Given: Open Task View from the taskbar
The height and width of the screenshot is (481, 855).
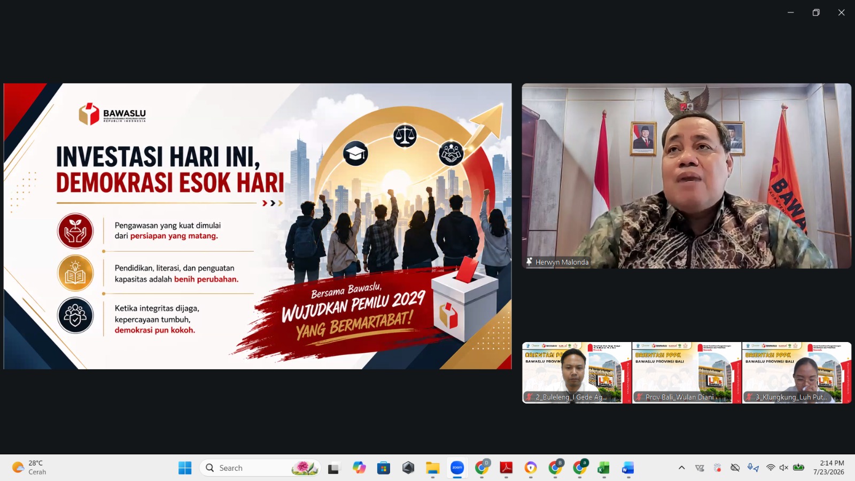Looking at the screenshot, I should (x=334, y=468).
